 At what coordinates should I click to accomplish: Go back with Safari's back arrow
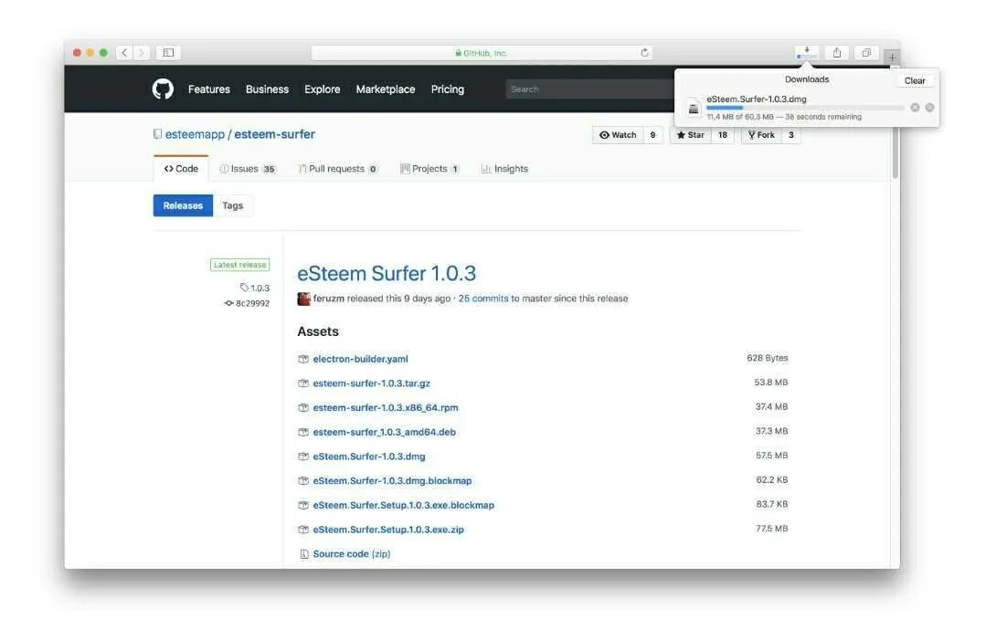tap(124, 53)
